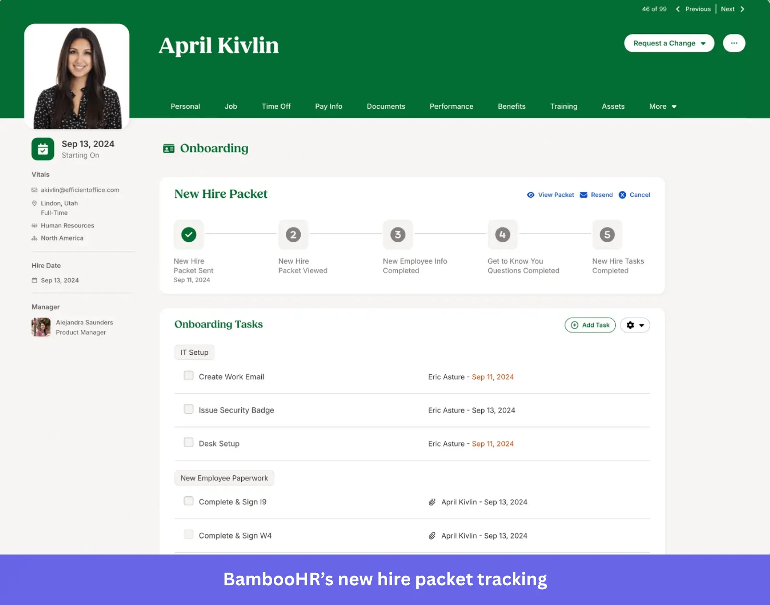Click the calendar icon under Hire Date
This screenshot has width=770, height=605.
pos(35,280)
